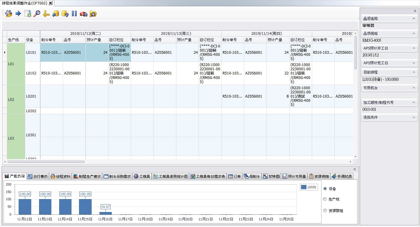Select the L0202 device row
The height and width of the screenshot is (227, 420).
coord(32,111)
